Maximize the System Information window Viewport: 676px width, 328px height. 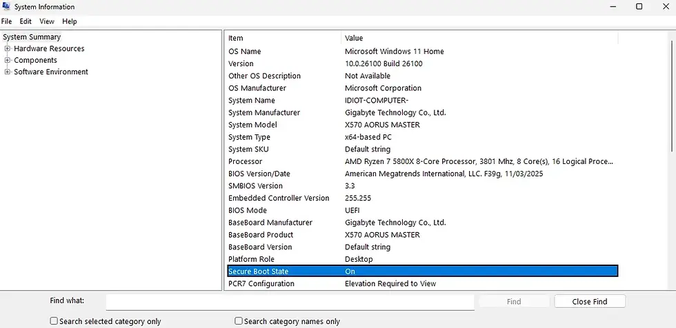(639, 6)
